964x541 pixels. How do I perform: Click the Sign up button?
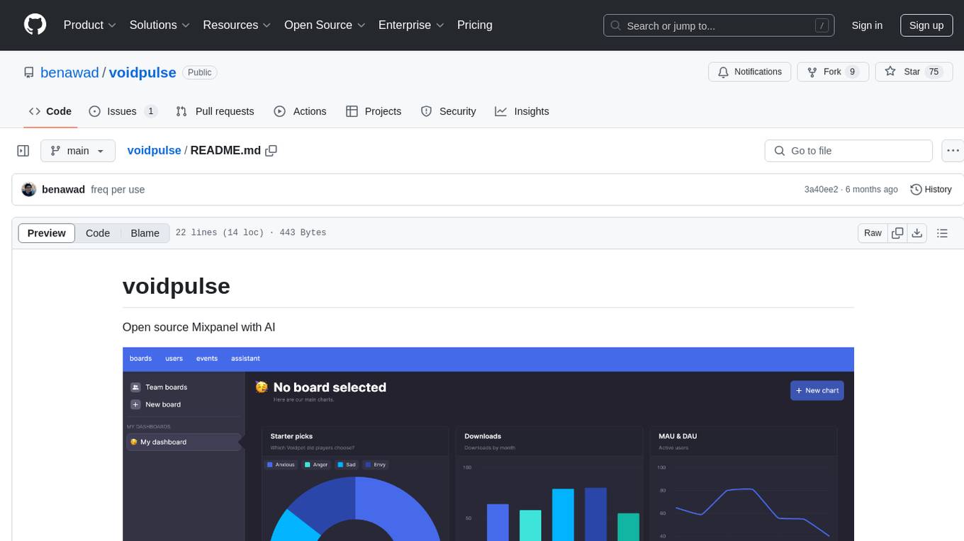click(926, 25)
